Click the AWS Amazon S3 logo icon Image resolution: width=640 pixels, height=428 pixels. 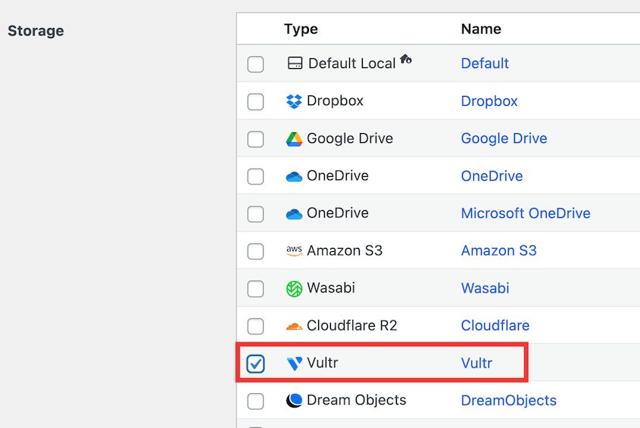(294, 251)
